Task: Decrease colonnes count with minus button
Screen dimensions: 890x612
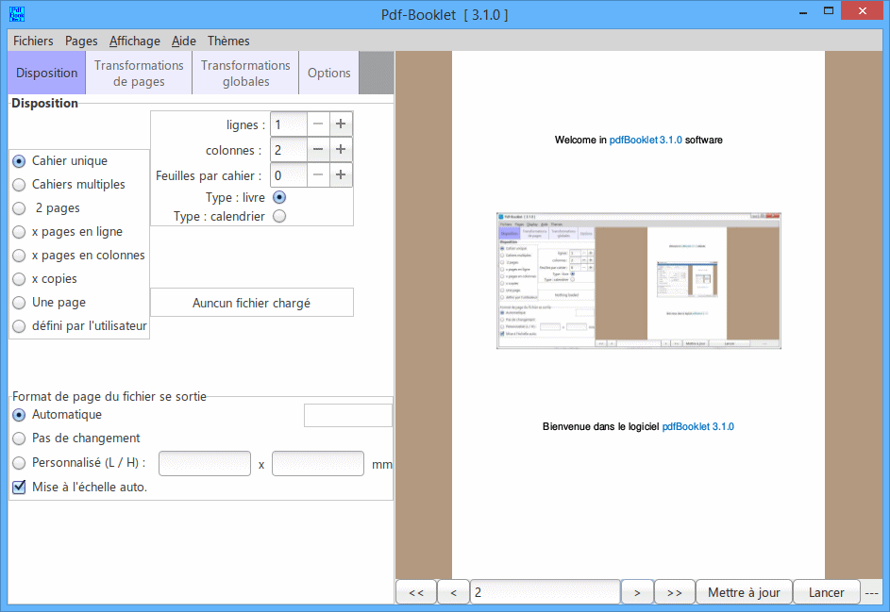Action: [x=318, y=149]
